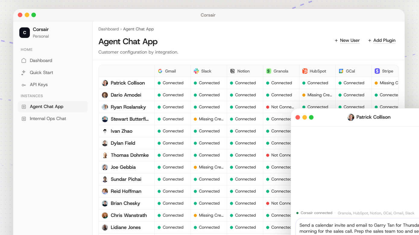
Task: Open Joe Gebbia's Slack Missing Credentials status
Action: 209,167
